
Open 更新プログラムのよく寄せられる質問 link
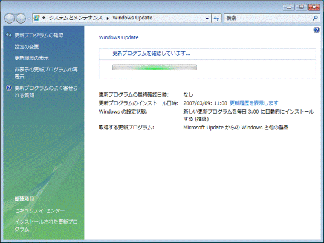point(46,92)
